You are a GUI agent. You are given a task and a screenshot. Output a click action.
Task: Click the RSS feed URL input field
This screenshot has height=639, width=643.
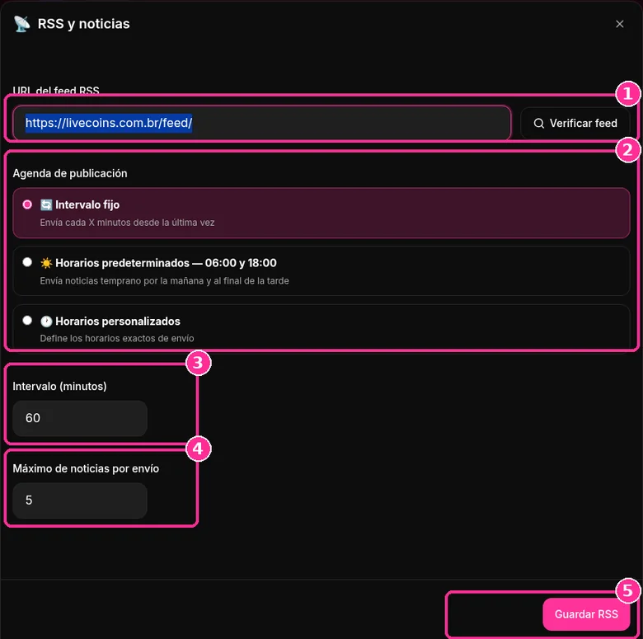point(261,123)
